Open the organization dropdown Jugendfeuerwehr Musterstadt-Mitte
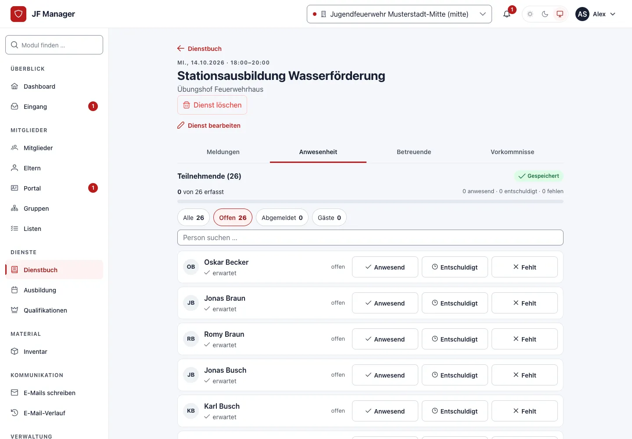Viewport: 632px width, 439px height. [x=399, y=14]
